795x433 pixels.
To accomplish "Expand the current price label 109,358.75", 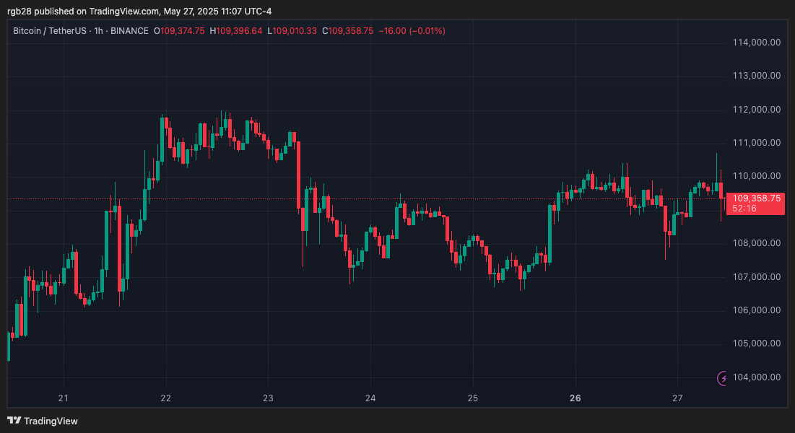I will pyautogui.click(x=755, y=197).
